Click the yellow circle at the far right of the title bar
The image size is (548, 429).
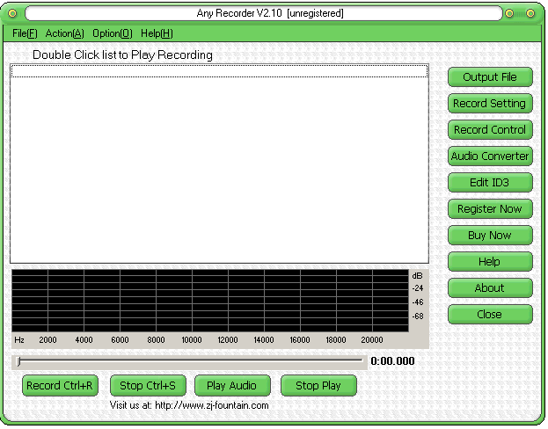tap(530, 13)
